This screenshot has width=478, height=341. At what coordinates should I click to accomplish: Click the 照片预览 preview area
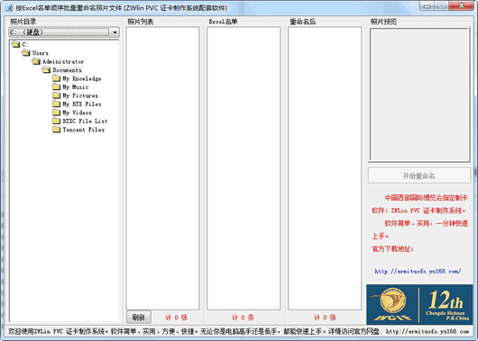[x=419, y=94]
